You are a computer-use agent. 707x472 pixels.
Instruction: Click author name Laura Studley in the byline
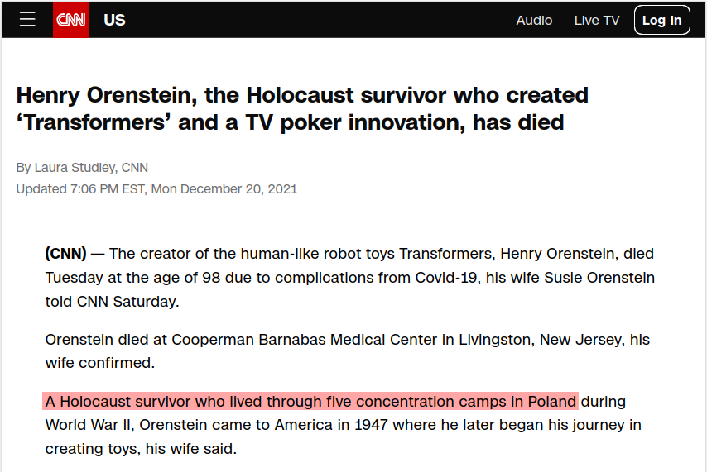click(x=75, y=168)
